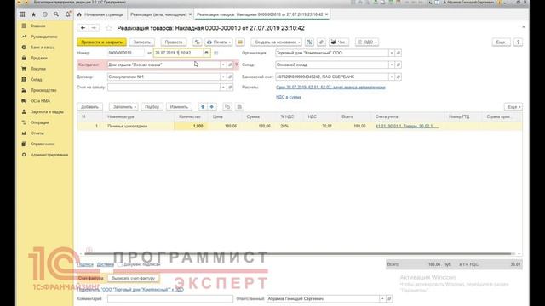Expand Контрагент dropdown arrow
This screenshot has height=306, width=545.
[x=223, y=65]
